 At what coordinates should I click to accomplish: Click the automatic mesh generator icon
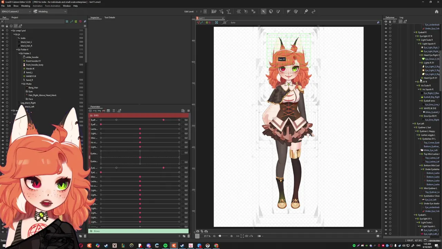coord(229,11)
